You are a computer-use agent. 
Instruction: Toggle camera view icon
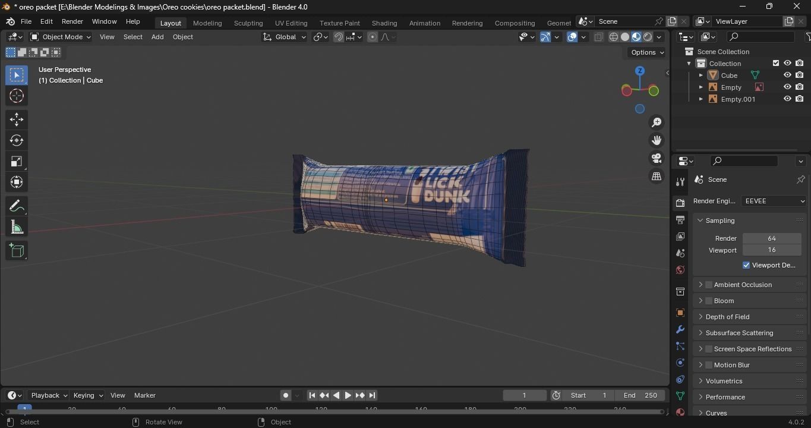point(657,158)
